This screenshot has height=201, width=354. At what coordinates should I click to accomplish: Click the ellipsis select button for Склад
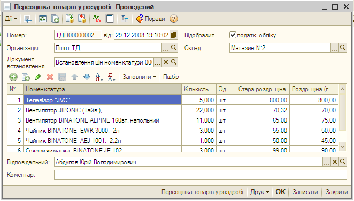(335, 48)
